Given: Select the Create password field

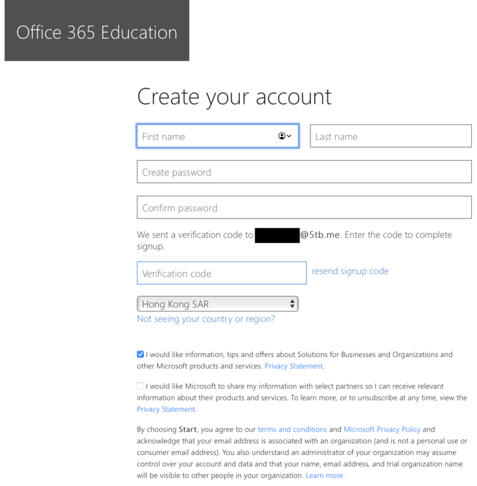Looking at the screenshot, I should coord(304,172).
